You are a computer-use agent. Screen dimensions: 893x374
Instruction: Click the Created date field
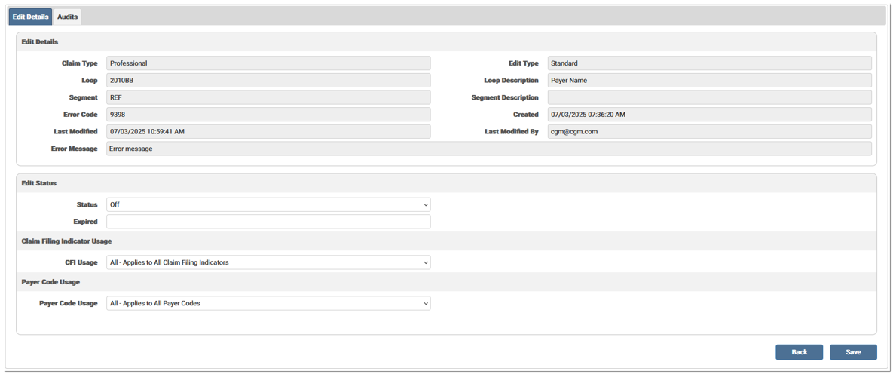point(709,115)
